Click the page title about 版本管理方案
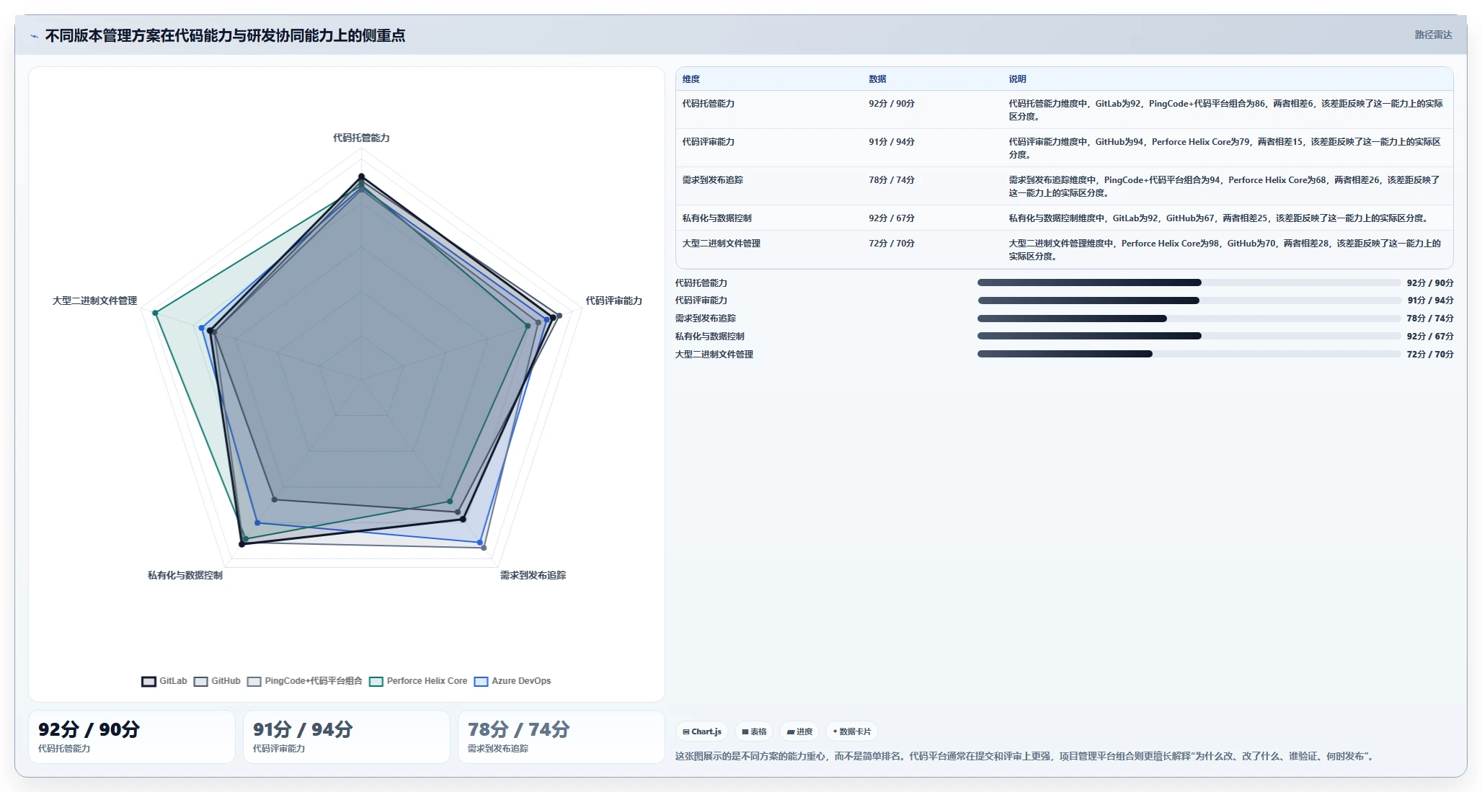 [225, 35]
